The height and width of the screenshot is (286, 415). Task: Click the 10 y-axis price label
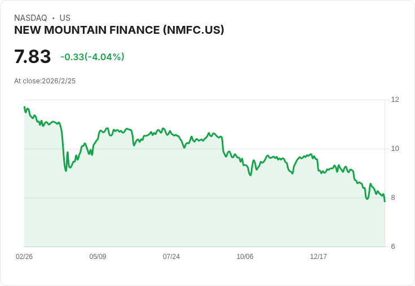tap(395, 149)
